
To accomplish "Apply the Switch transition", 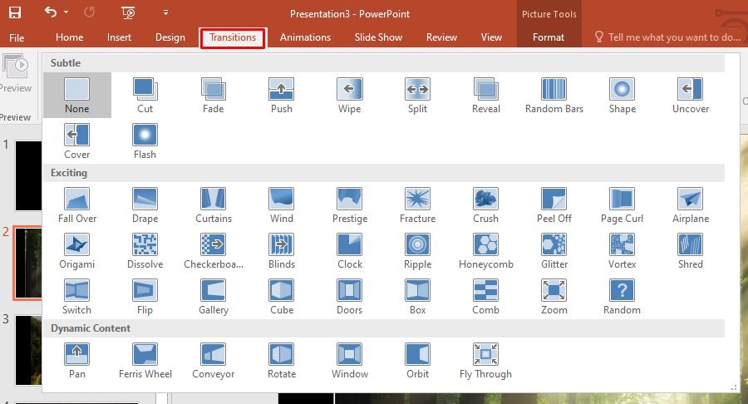I will pyautogui.click(x=76, y=297).
